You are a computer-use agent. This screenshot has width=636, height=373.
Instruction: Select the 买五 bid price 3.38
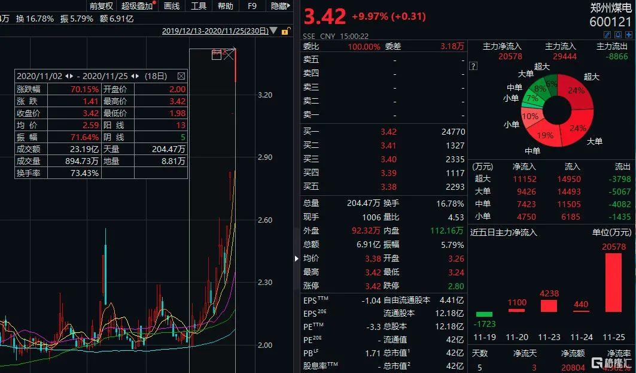coord(388,187)
